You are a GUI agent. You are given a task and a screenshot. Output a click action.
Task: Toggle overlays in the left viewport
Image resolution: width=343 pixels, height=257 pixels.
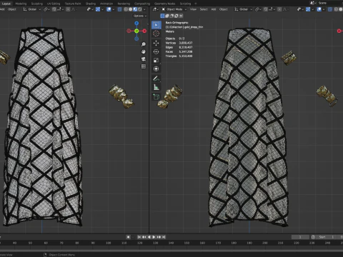[x=109, y=9]
